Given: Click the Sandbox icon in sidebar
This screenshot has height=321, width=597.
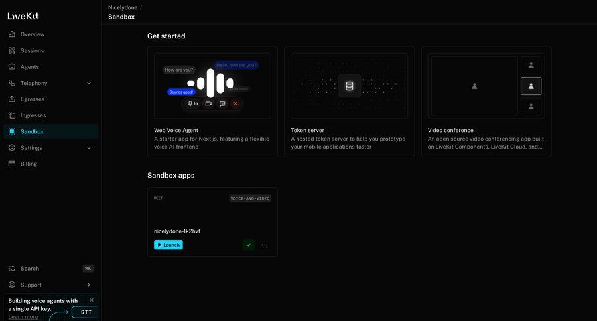Looking at the screenshot, I should [x=12, y=131].
